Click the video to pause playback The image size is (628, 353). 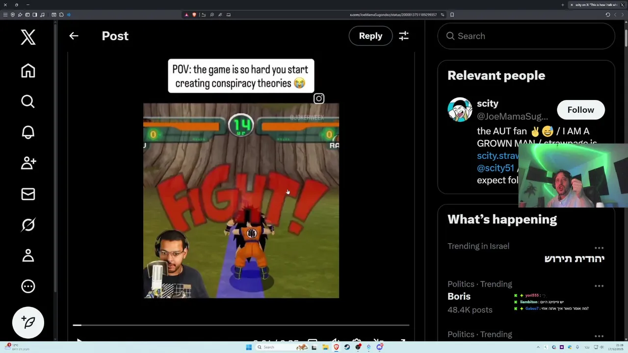(x=241, y=201)
